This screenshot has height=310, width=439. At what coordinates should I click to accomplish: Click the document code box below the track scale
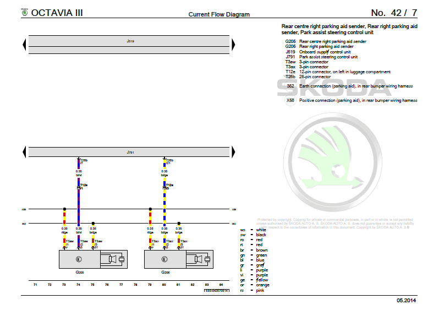[217, 291]
